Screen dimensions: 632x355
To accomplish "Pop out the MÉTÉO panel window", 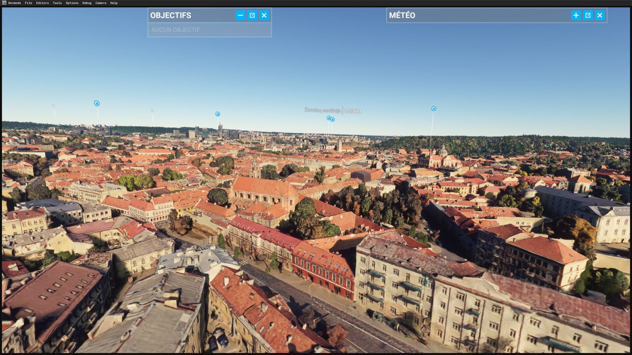I will [588, 15].
